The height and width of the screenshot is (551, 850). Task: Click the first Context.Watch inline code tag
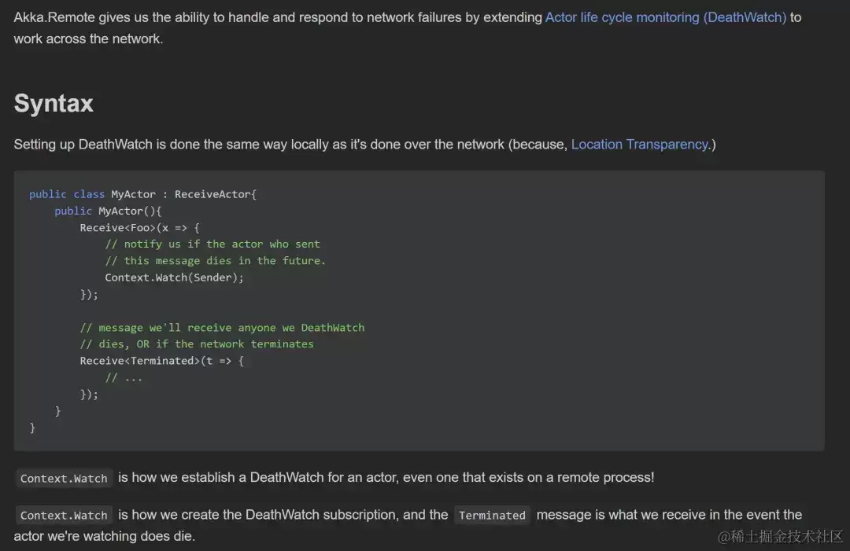[x=64, y=479]
